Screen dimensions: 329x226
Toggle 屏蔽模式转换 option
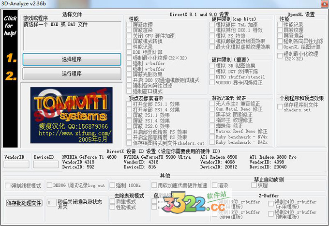[x=129, y=41]
